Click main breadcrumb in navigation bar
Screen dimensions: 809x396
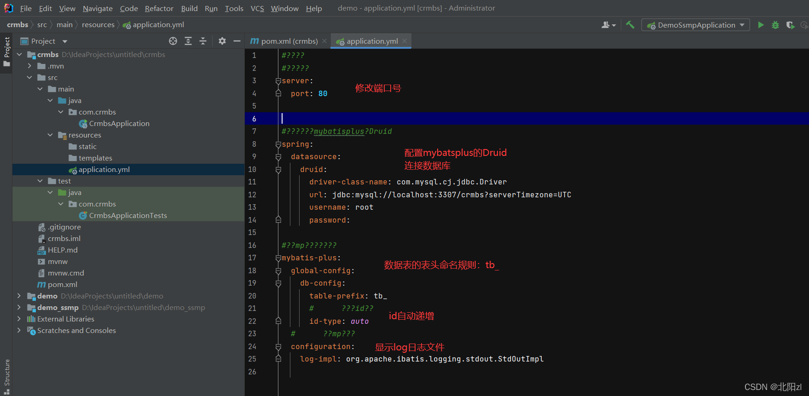[64, 24]
